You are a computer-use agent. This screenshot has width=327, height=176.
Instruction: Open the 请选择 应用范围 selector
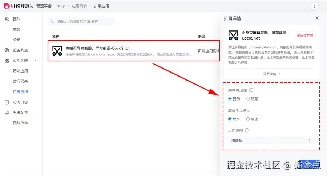(271, 140)
